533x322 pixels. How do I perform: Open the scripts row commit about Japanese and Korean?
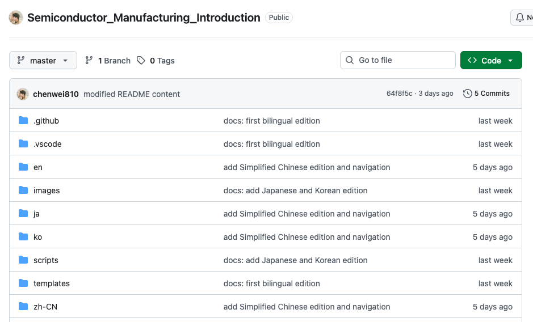pyautogui.click(x=295, y=260)
